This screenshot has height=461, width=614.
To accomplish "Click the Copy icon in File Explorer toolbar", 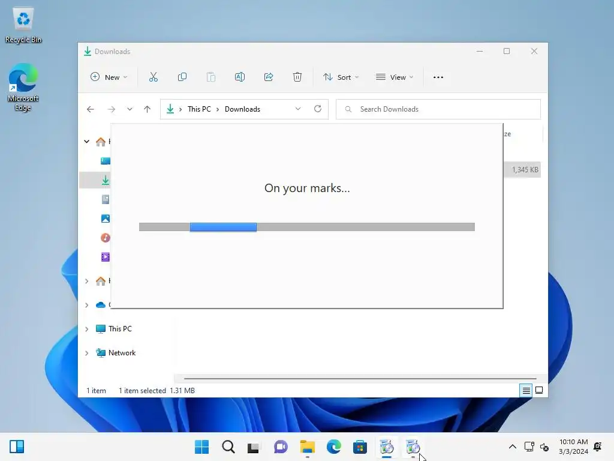I will click(182, 77).
